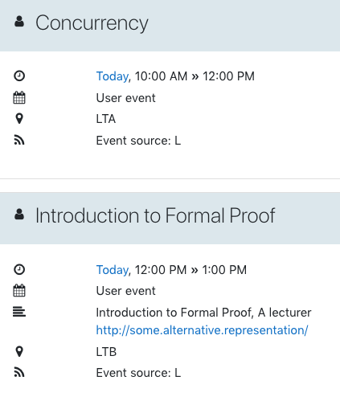Click the user icon beside Concurrency

point(19,22)
